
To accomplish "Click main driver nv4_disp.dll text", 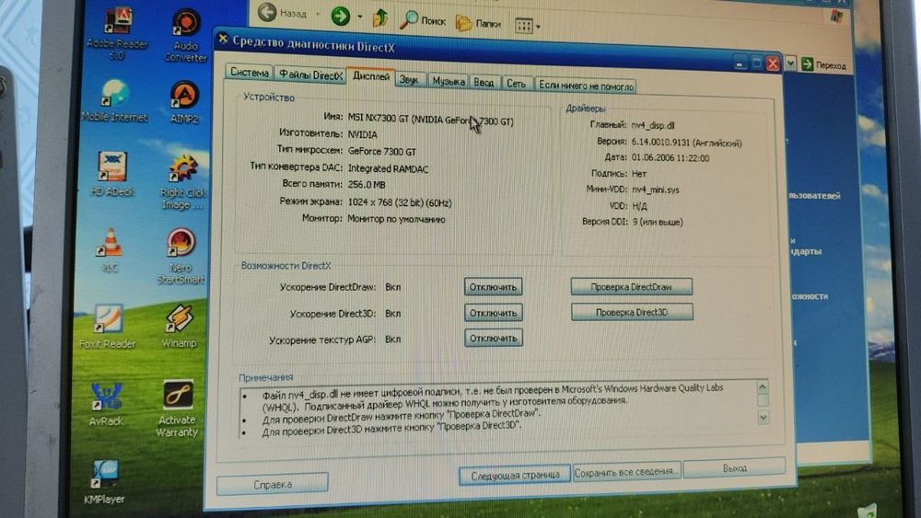I will coord(653,125).
